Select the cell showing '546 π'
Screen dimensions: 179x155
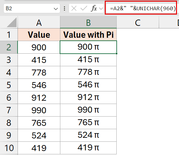click(89, 85)
